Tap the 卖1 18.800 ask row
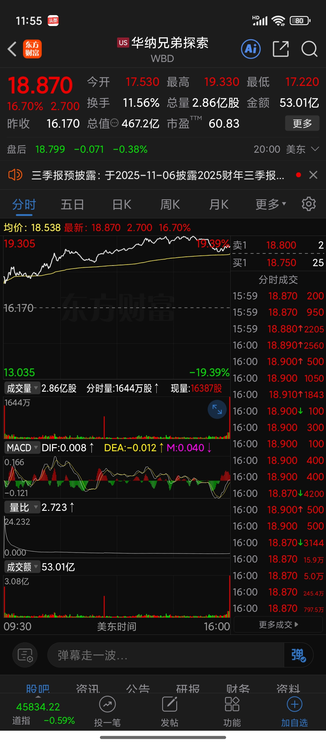Image resolution: width=326 pixels, height=744 pixels. tap(278, 245)
